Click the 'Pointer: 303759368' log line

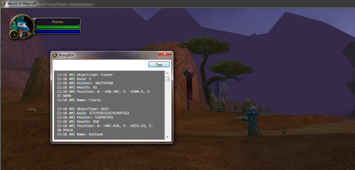pyautogui.click(x=85, y=83)
